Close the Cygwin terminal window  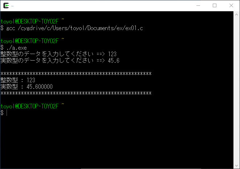(x=231, y=6)
